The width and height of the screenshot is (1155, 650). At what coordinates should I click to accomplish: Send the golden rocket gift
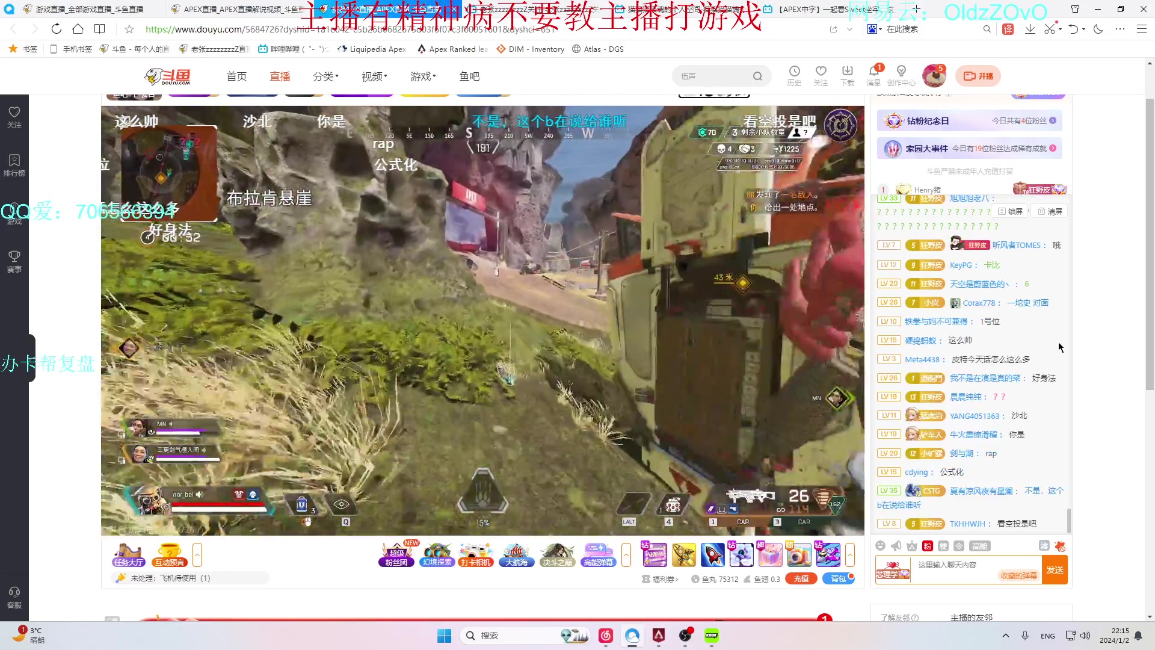[683, 555]
